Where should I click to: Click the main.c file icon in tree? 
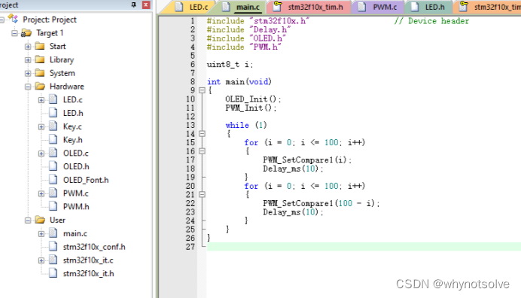(x=53, y=233)
